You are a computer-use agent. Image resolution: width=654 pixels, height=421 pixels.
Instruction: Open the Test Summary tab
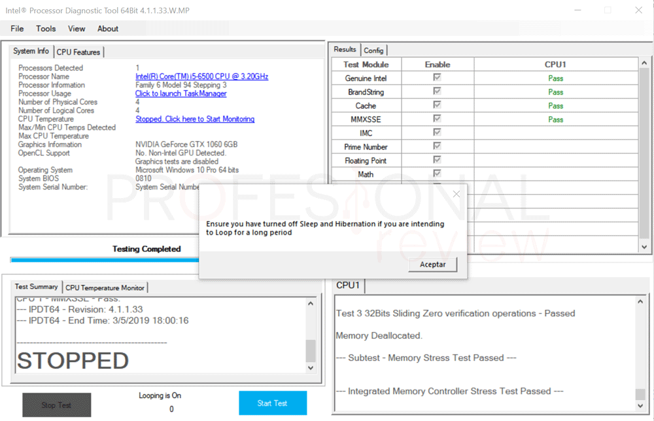pos(36,287)
